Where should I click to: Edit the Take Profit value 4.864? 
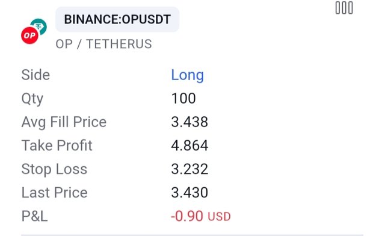[x=189, y=145]
